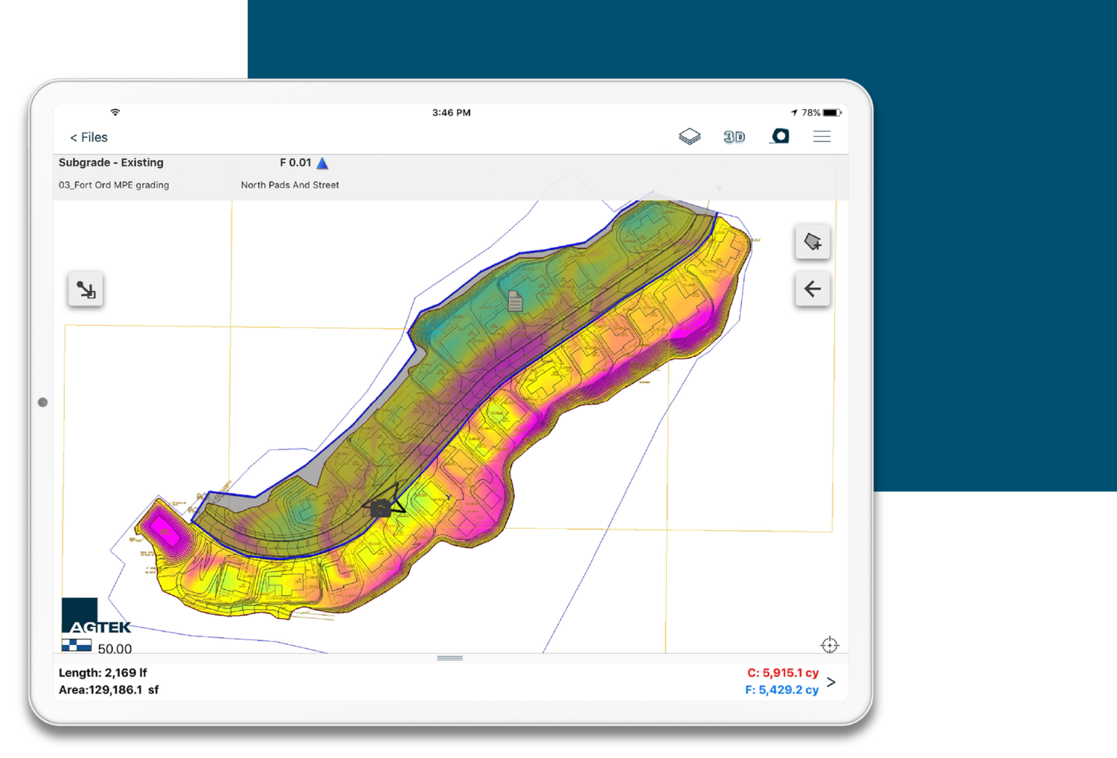Select the cross-section tool on the left
This screenshot has width=1117, height=758.
(x=85, y=289)
